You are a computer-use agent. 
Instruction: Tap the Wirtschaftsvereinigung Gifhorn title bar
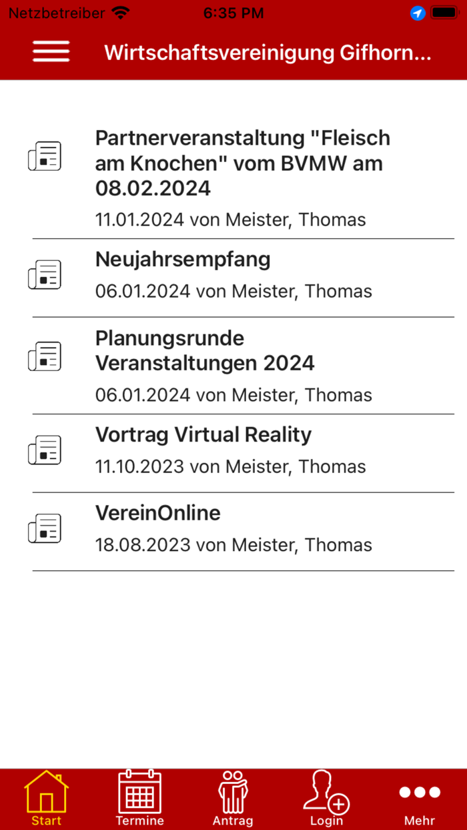coord(267,52)
